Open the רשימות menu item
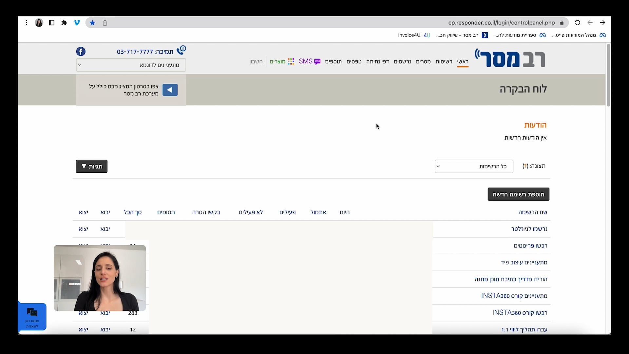This screenshot has height=354, width=629. click(444, 62)
